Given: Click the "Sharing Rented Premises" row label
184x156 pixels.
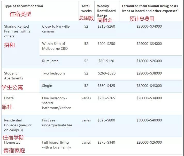Looking at the screenshot, I should click(17, 31).
